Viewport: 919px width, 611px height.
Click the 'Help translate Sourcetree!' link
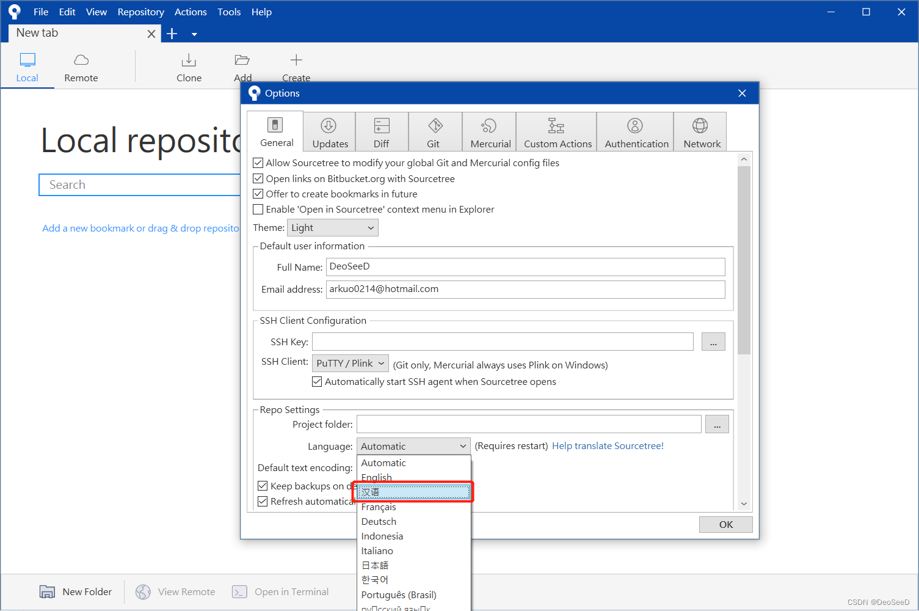[x=608, y=445]
